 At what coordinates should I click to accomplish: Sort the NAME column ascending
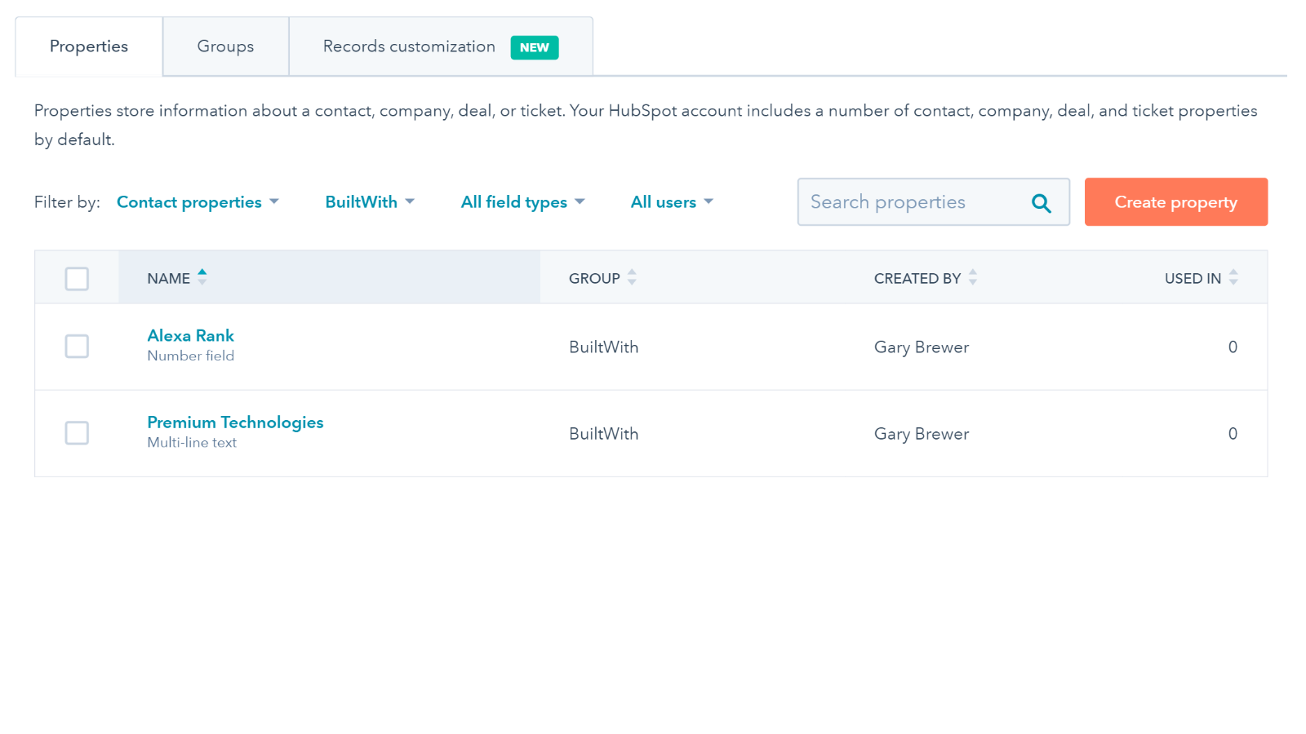tap(202, 272)
